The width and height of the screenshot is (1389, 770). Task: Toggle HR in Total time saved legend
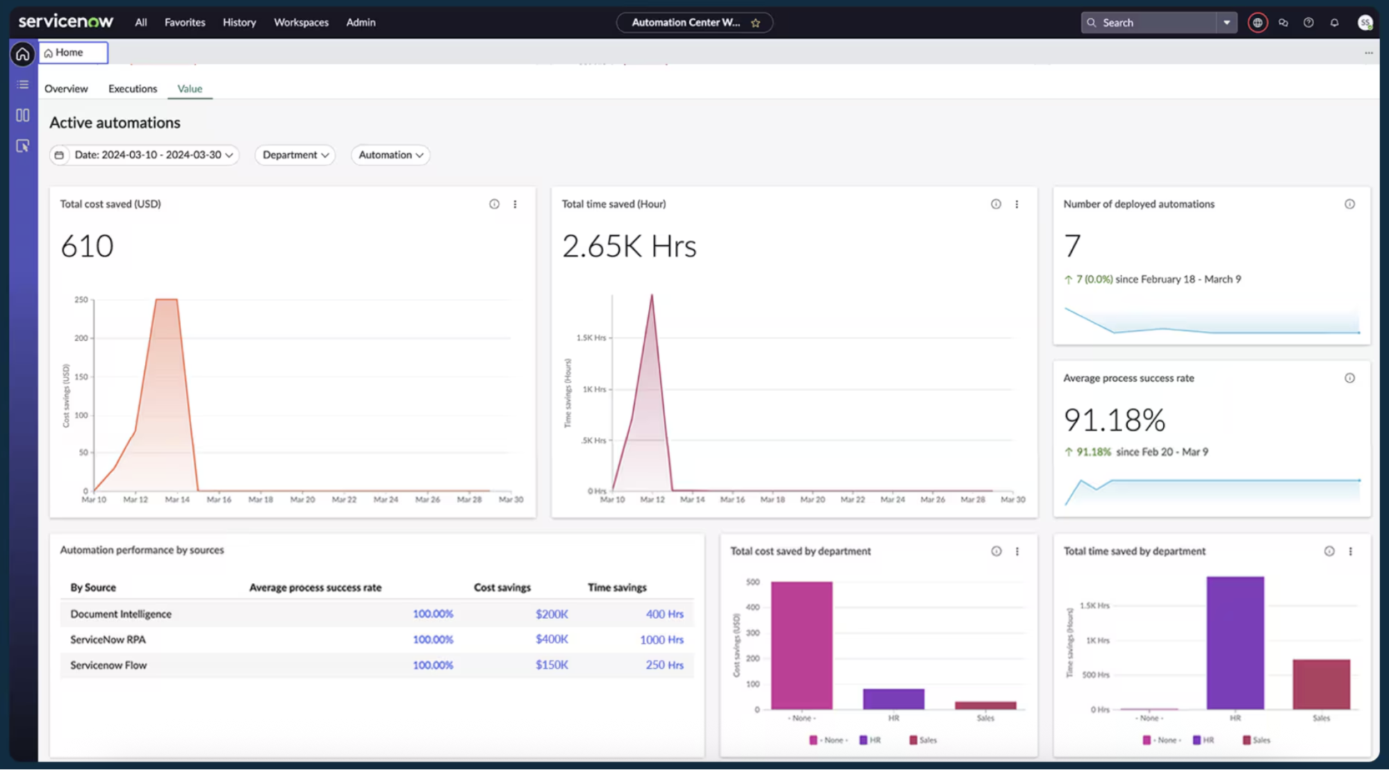click(1205, 740)
